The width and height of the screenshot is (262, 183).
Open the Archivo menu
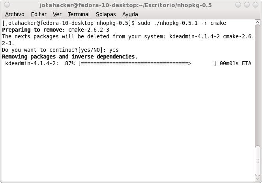(x=15, y=14)
